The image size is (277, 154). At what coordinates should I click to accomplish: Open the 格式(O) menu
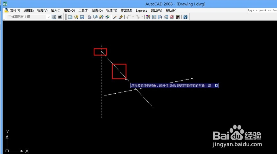pyautogui.click(x=70, y=11)
